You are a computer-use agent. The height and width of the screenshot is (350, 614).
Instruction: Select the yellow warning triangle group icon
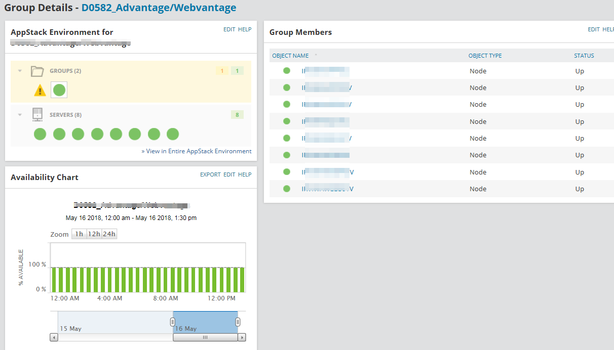coord(40,91)
